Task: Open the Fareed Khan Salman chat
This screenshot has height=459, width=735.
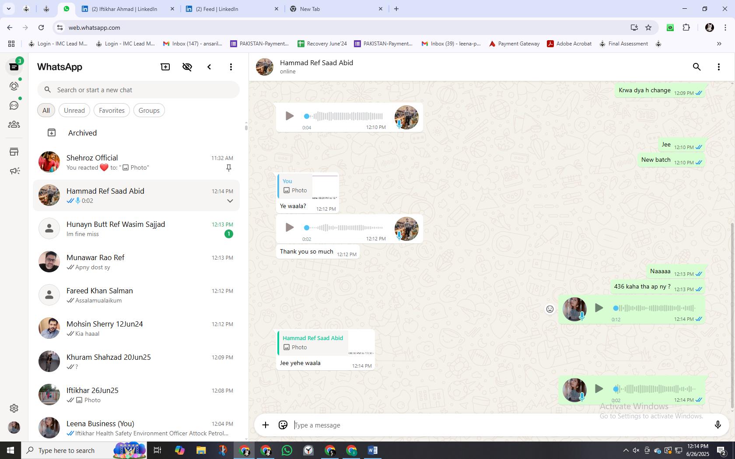Action: tap(136, 295)
